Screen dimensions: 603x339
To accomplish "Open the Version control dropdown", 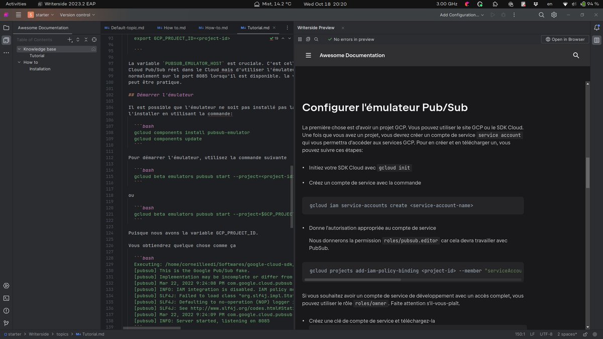I will pyautogui.click(x=77, y=15).
